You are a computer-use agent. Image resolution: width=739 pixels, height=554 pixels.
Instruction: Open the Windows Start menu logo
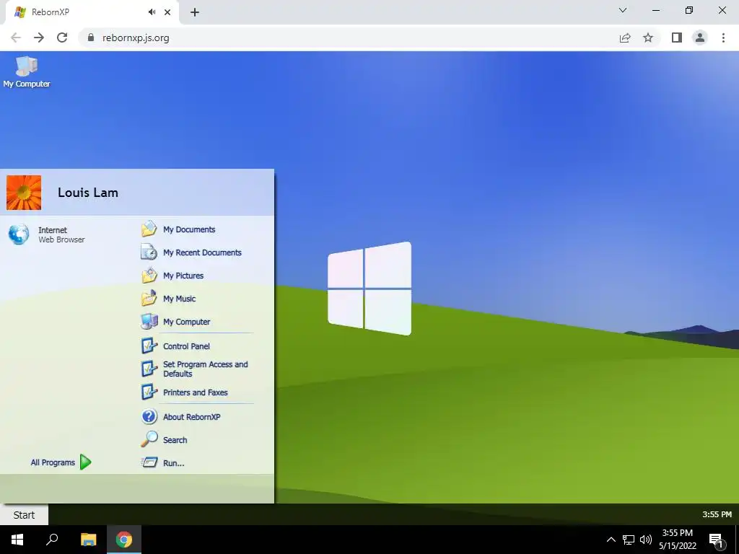17,540
